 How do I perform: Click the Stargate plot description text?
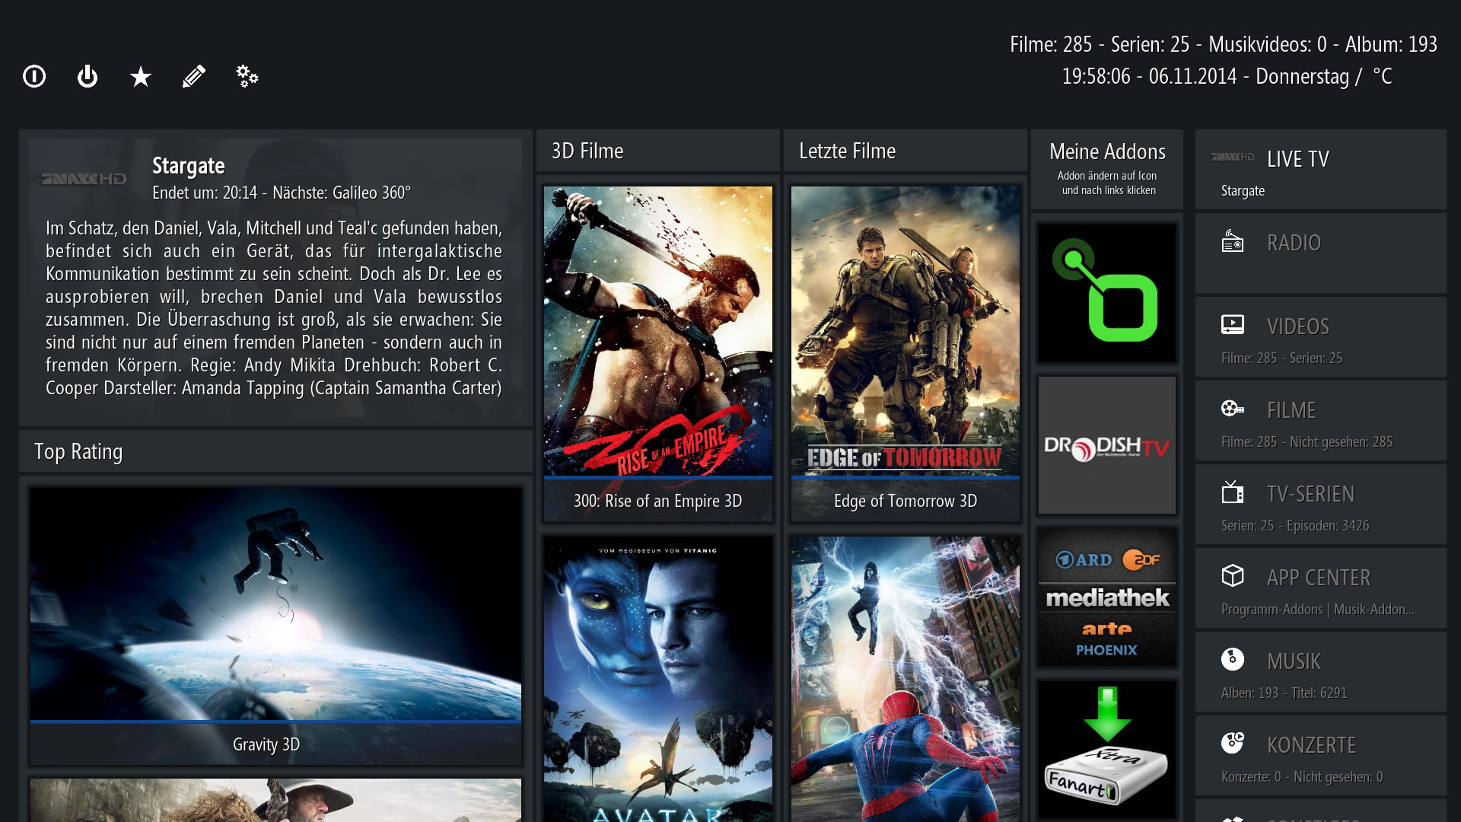(274, 308)
